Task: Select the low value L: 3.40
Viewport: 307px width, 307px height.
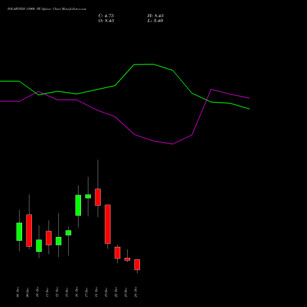Action: pyautogui.click(x=155, y=21)
